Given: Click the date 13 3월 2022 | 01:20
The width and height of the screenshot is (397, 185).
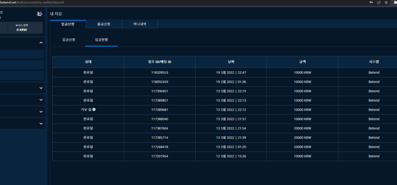Looking at the screenshot, I should pos(231,147).
